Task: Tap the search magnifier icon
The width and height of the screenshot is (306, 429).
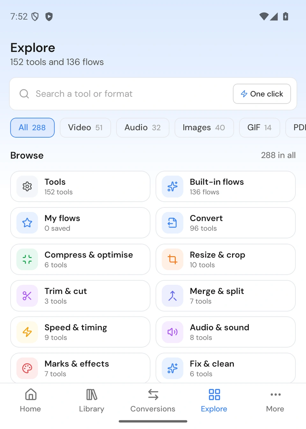Action: point(24,94)
